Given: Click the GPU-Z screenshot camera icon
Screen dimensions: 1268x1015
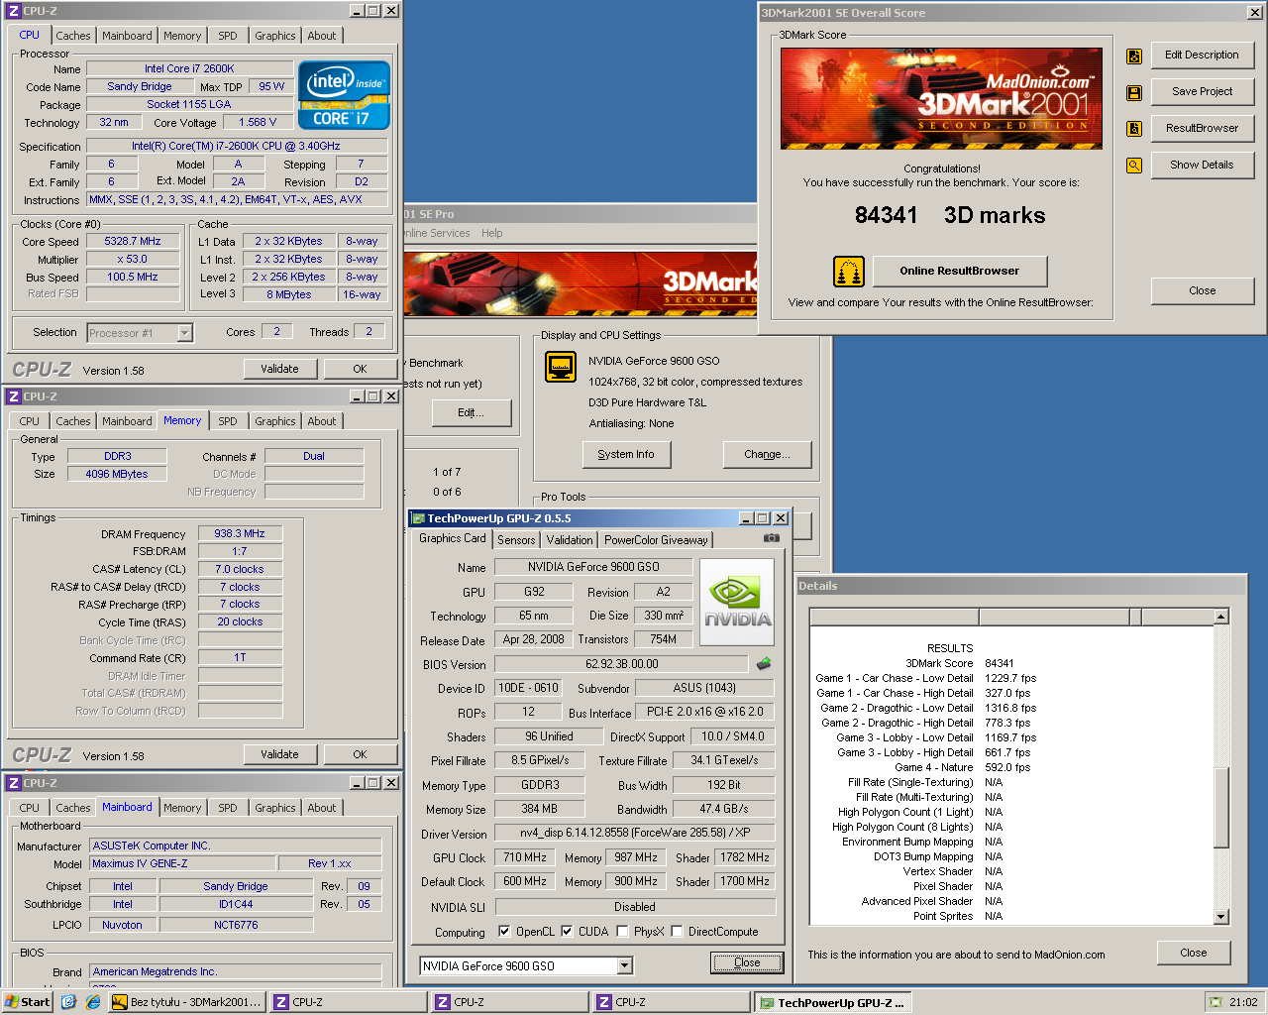Looking at the screenshot, I should pos(771,538).
